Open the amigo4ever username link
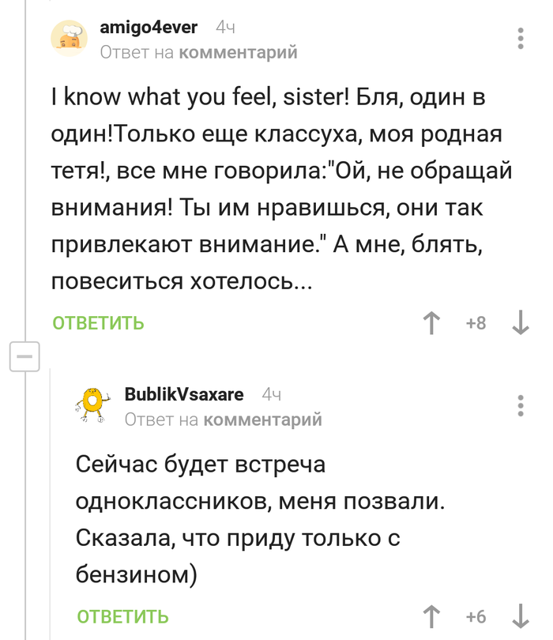Image resolution: width=553 pixels, height=640 pixels. tap(149, 28)
